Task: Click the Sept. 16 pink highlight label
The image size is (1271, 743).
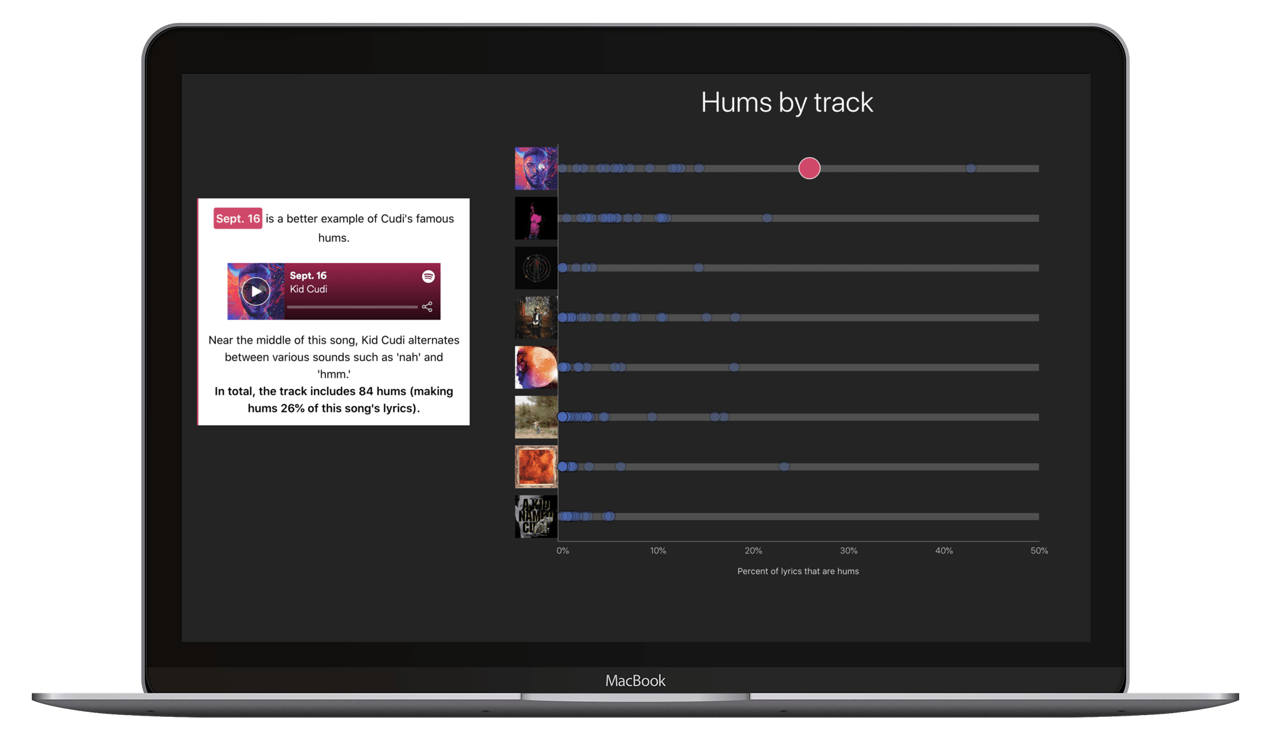Action: [x=238, y=219]
